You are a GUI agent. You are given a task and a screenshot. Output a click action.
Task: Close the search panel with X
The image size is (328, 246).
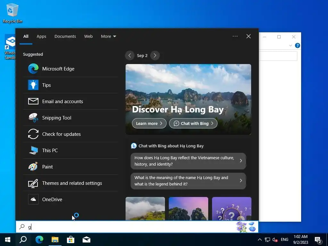(x=249, y=36)
